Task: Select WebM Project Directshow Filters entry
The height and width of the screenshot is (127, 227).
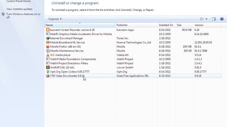Action: pos(69,63)
